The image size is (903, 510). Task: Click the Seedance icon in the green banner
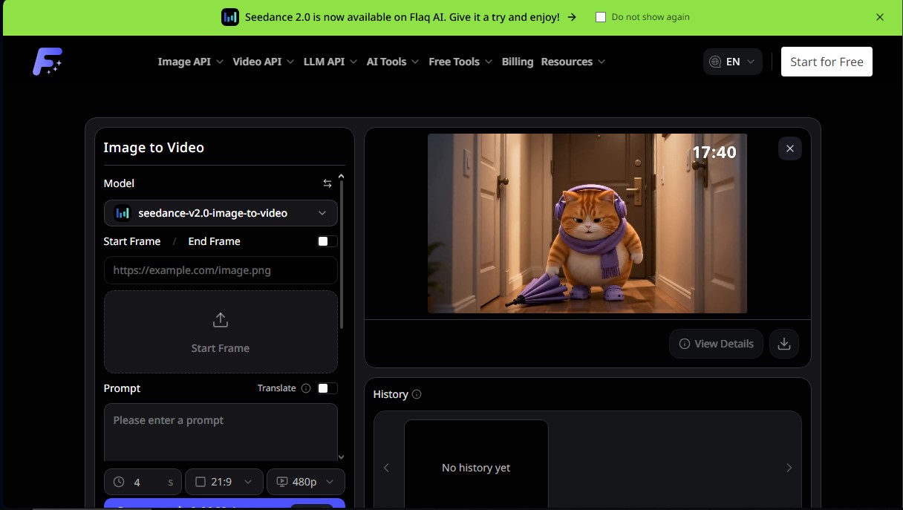[230, 17]
